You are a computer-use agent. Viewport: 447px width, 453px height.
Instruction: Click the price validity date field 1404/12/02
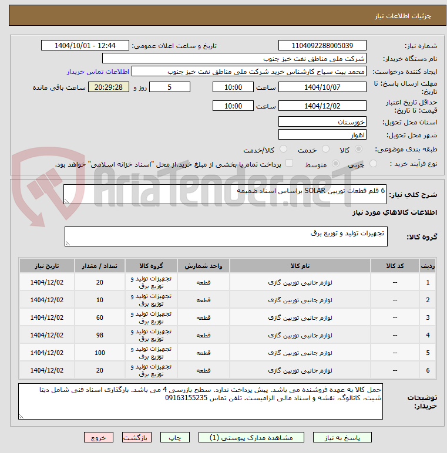tap(322, 106)
